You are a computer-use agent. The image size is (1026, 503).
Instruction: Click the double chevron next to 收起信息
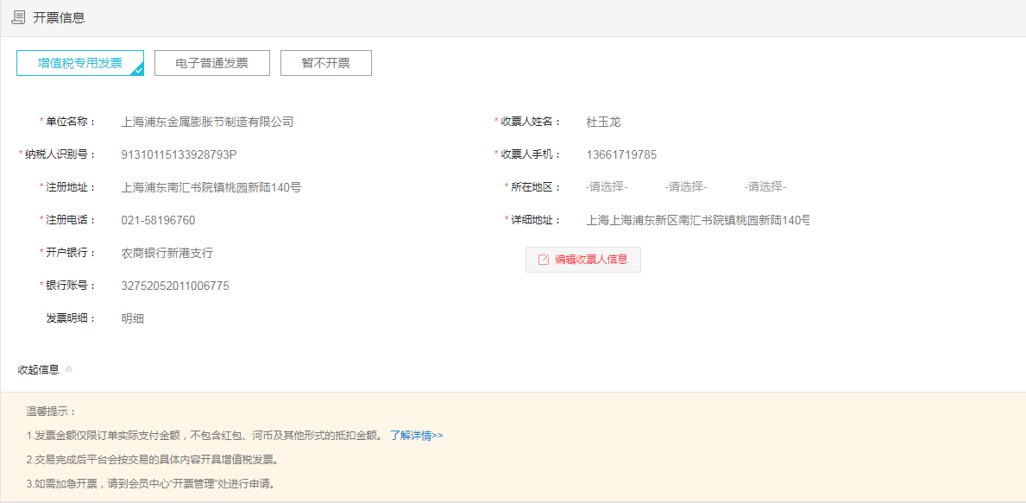69,369
